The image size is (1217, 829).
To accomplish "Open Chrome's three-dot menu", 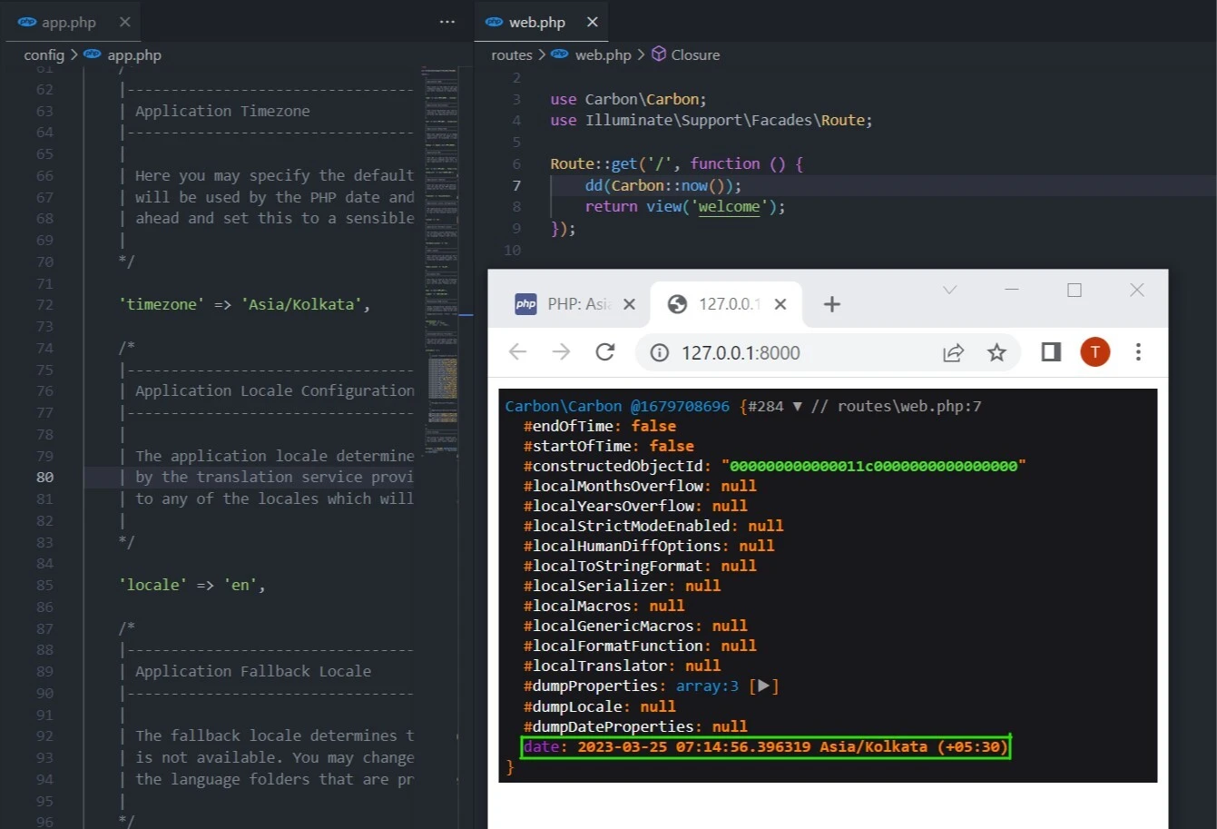I will [x=1138, y=352].
